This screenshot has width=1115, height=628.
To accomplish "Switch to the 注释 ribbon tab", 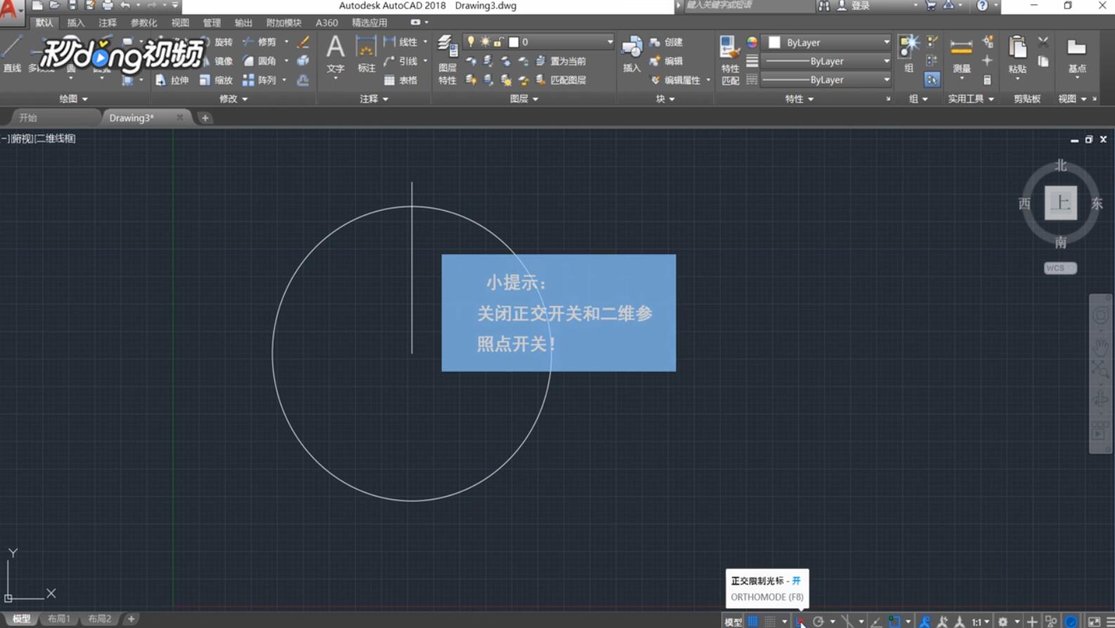I will tap(108, 23).
